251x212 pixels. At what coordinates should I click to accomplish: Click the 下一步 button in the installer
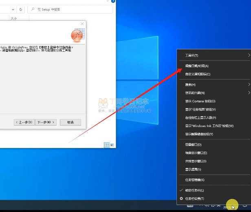[x=46, y=122]
